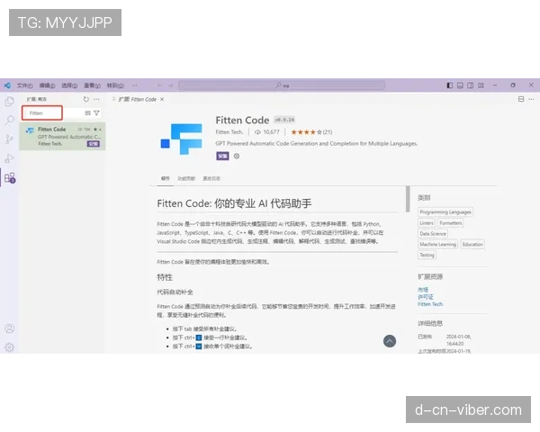
Task: Click the VS Code logo in title bar
Action: pyautogui.click(x=7, y=85)
